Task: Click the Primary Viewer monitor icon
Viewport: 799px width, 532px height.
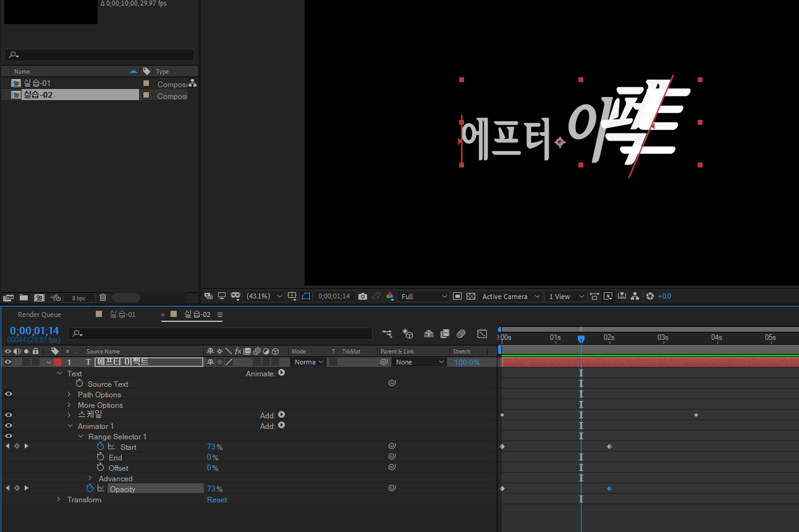Action: tap(221, 297)
